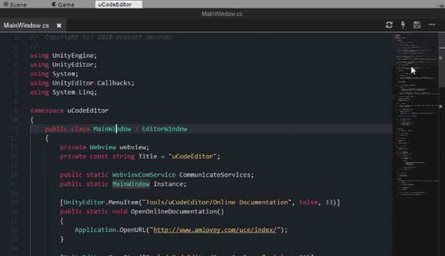The height and width of the screenshot is (256, 445).
Task: Click the "uCodeEditor" string literal
Action: [193, 157]
